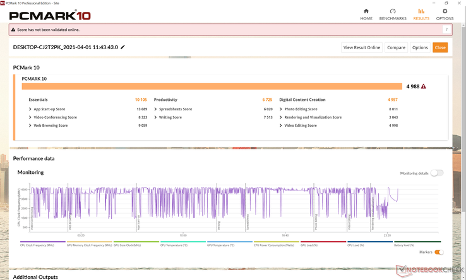Go to the Home page icon
Image resolution: width=466 pixels, height=280 pixels.
tap(366, 13)
